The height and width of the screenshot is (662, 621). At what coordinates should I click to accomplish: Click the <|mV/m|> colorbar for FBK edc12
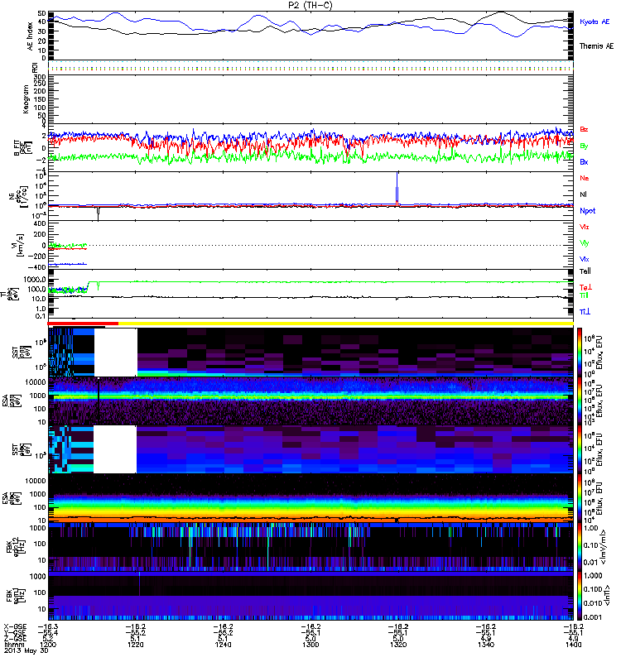click(x=580, y=546)
